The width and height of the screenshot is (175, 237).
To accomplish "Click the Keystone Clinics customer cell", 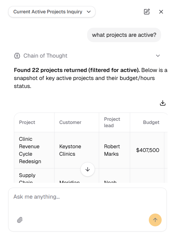I will coord(70,150).
